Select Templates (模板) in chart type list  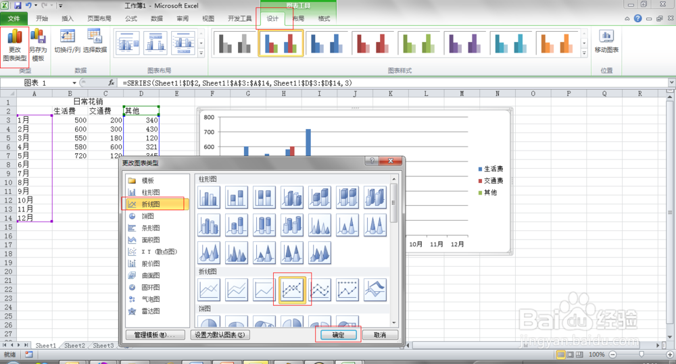click(147, 180)
